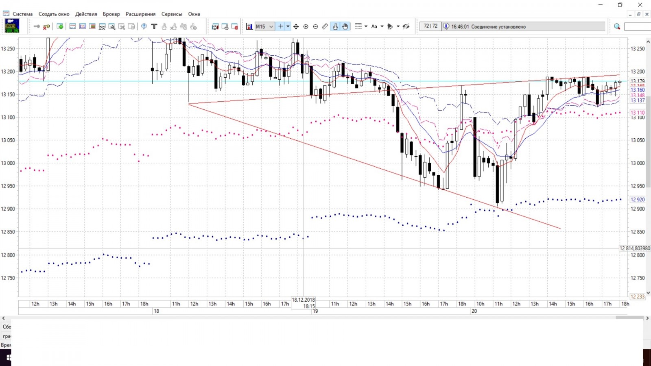Click the zoom out magnifier icon
This screenshot has width=651, height=366.
click(315, 26)
